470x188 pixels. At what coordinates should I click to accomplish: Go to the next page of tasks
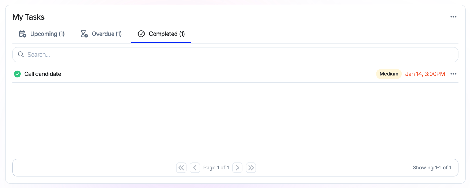[x=237, y=168]
